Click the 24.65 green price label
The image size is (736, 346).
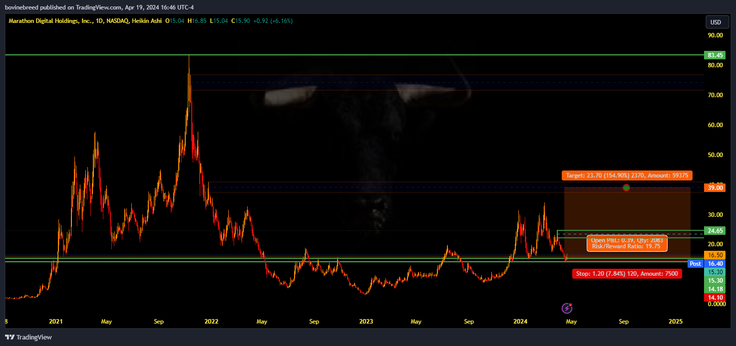coord(716,230)
